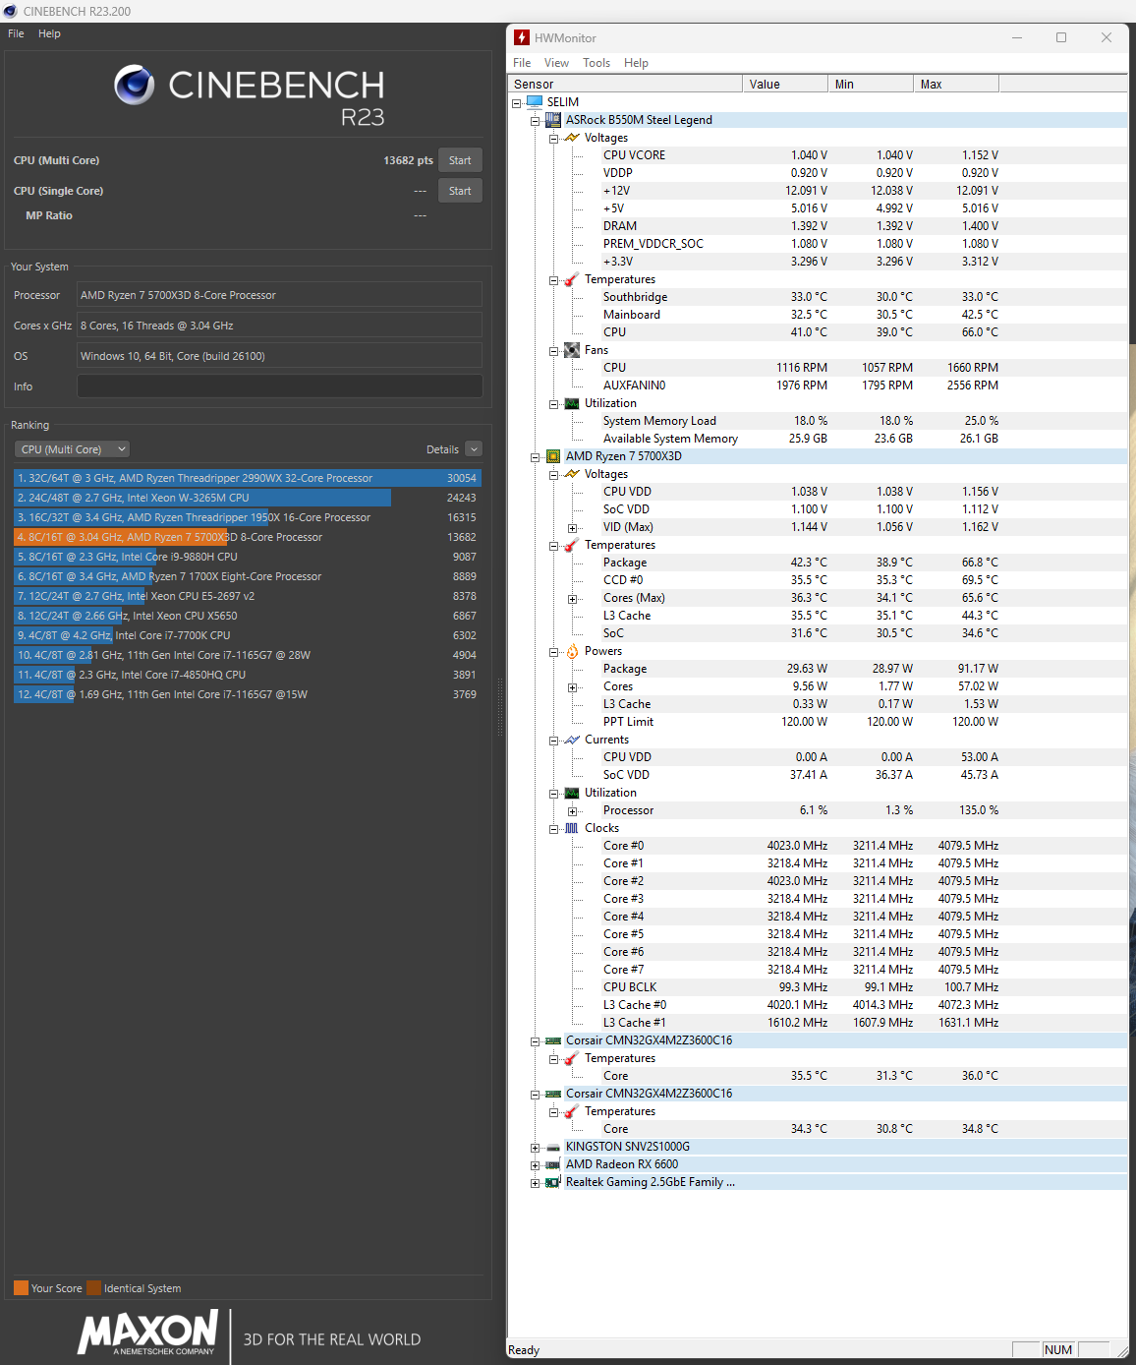Click the ASRock B550M Steel Legend motherboard icon
This screenshot has height=1365, width=1136.
(553, 120)
